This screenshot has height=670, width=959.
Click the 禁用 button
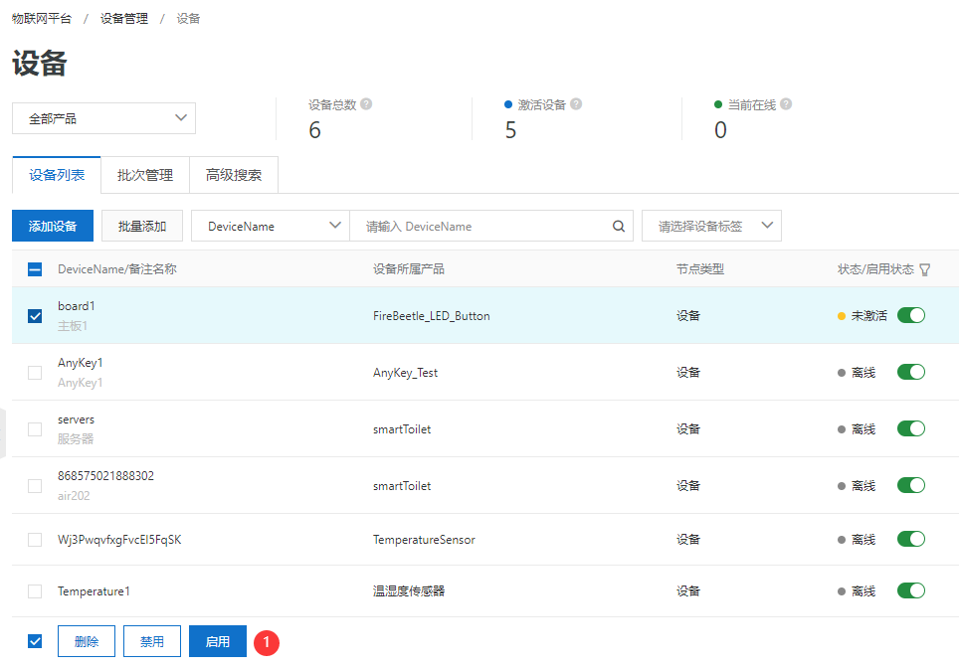click(x=151, y=641)
